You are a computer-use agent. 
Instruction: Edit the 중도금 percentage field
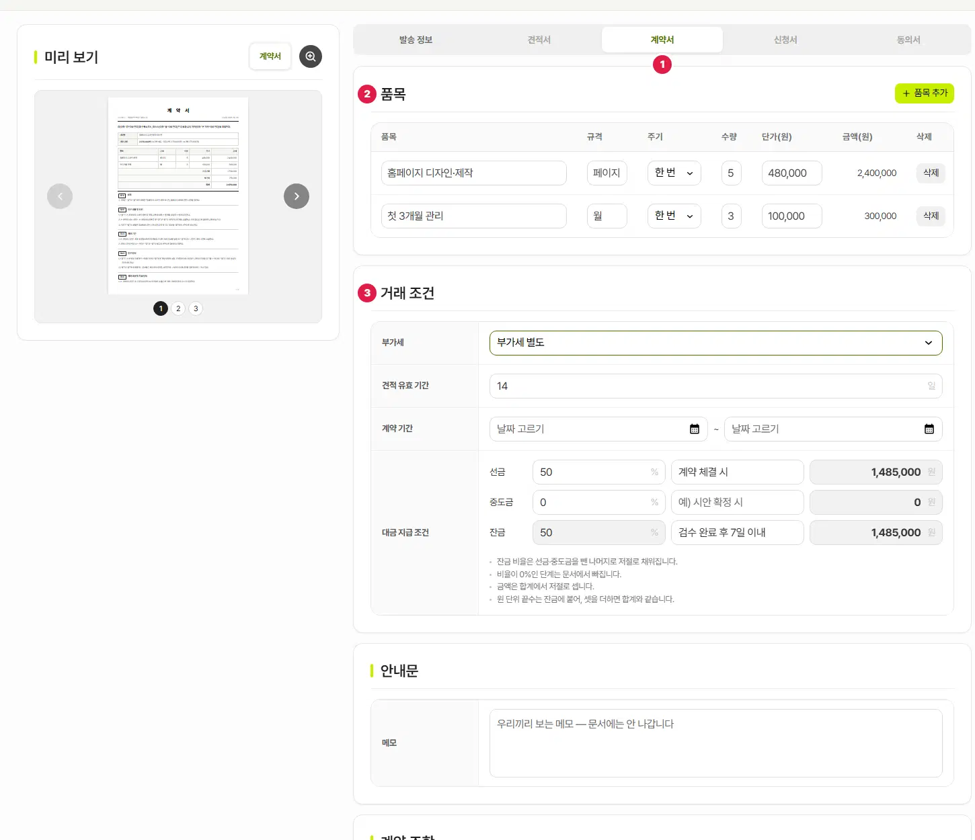[x=598, y=502]
